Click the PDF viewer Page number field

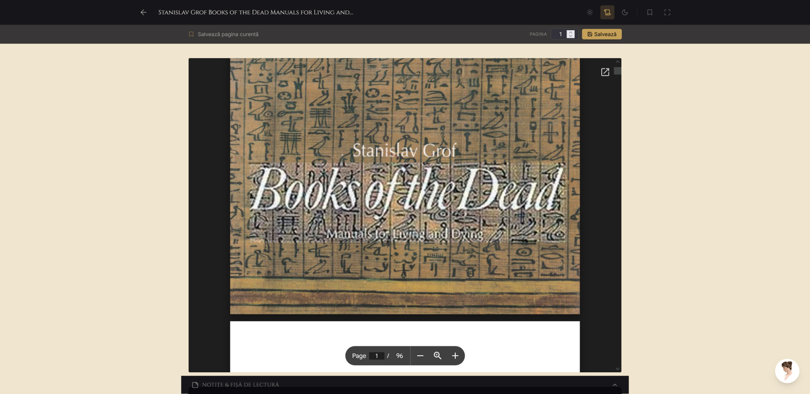(377, 356)
